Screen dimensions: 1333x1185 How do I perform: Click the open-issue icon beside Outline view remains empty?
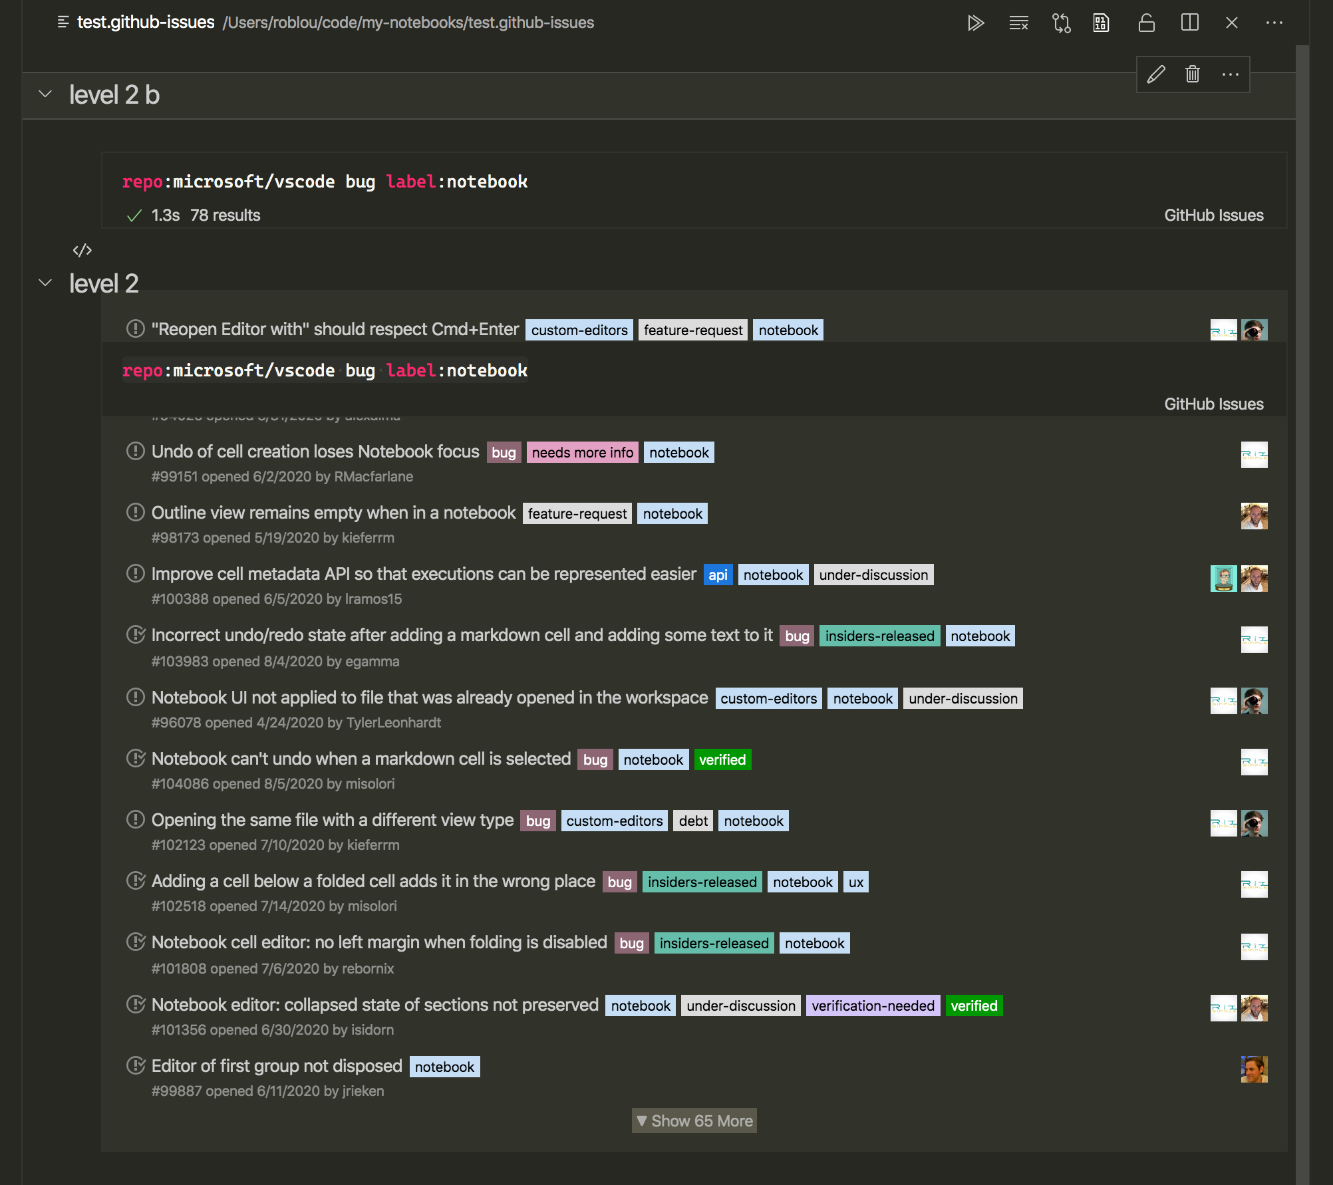pos(135,512)
